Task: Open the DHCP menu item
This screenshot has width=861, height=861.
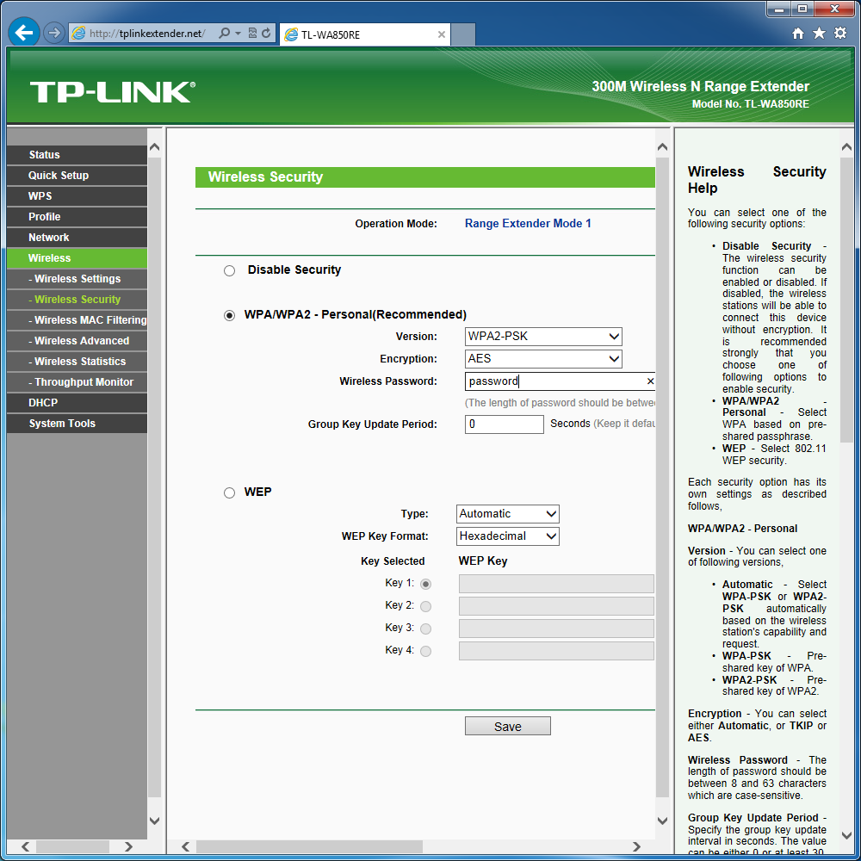Action: tap(77, 402)
